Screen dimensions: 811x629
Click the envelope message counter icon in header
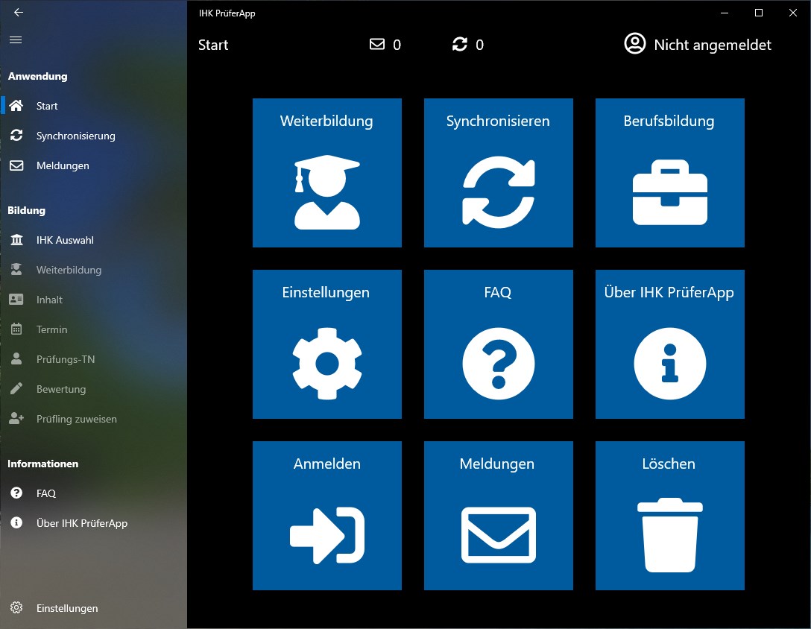[x=377, y=44]
